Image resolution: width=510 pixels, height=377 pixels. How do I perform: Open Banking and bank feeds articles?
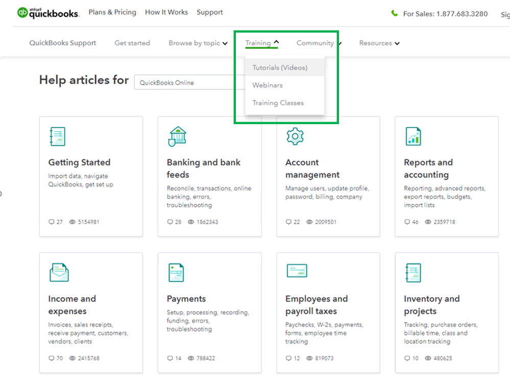coord(203,168)
